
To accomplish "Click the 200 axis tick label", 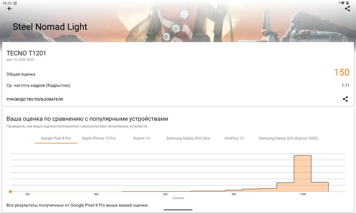I will [x=28, y=194].
